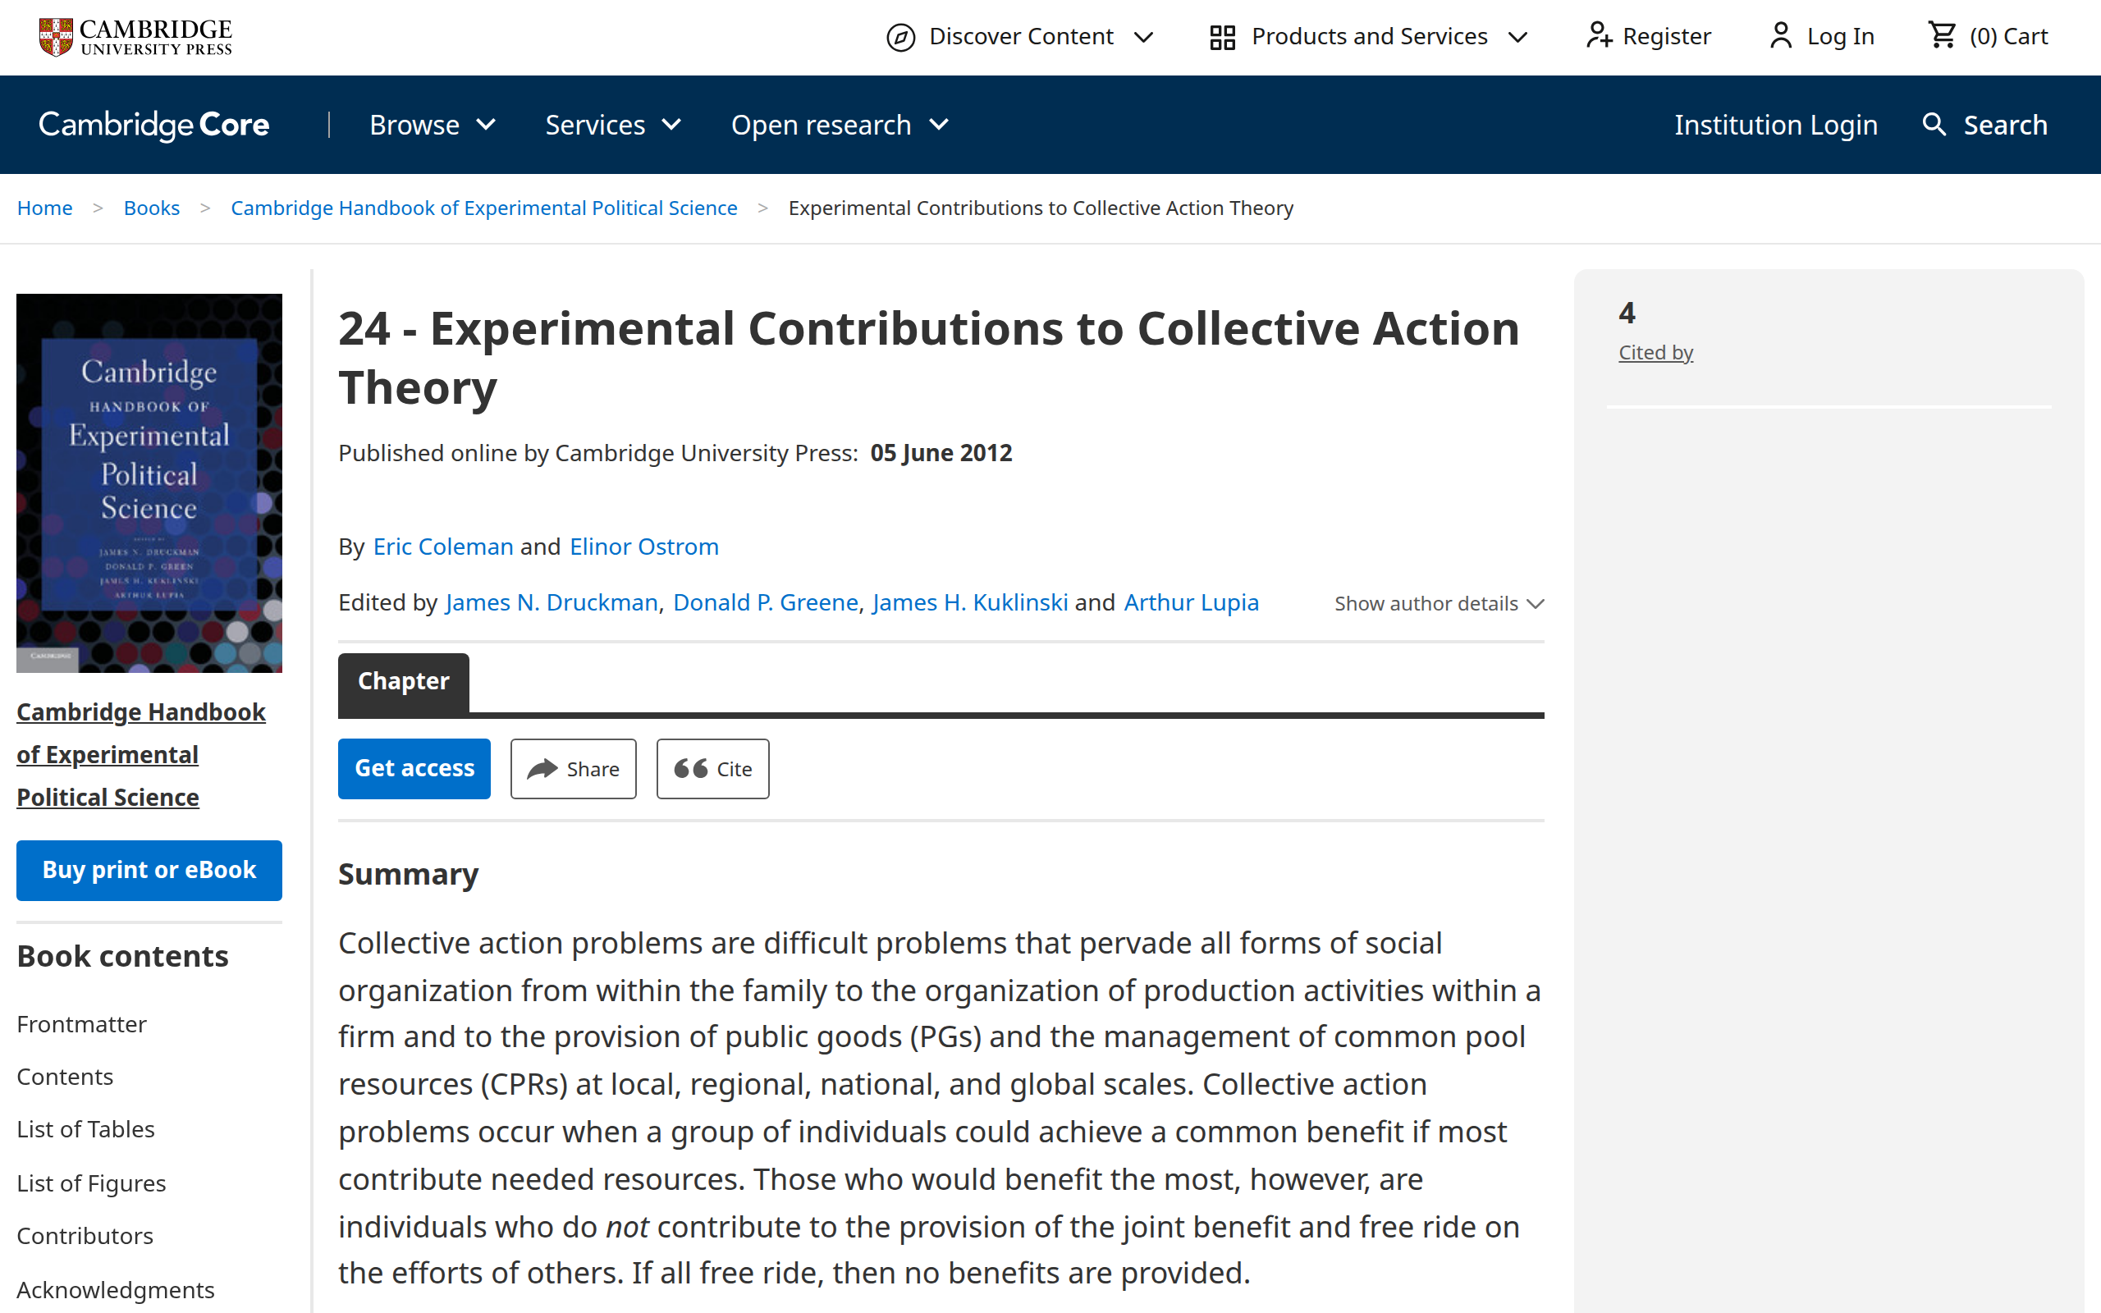This screenshot has height=1313, width=2101.
Task: Go to Books breadcrumb
Action: (152, 208)
